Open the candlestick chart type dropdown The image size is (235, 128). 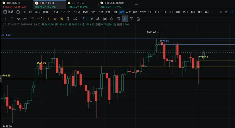pos(37,12)
